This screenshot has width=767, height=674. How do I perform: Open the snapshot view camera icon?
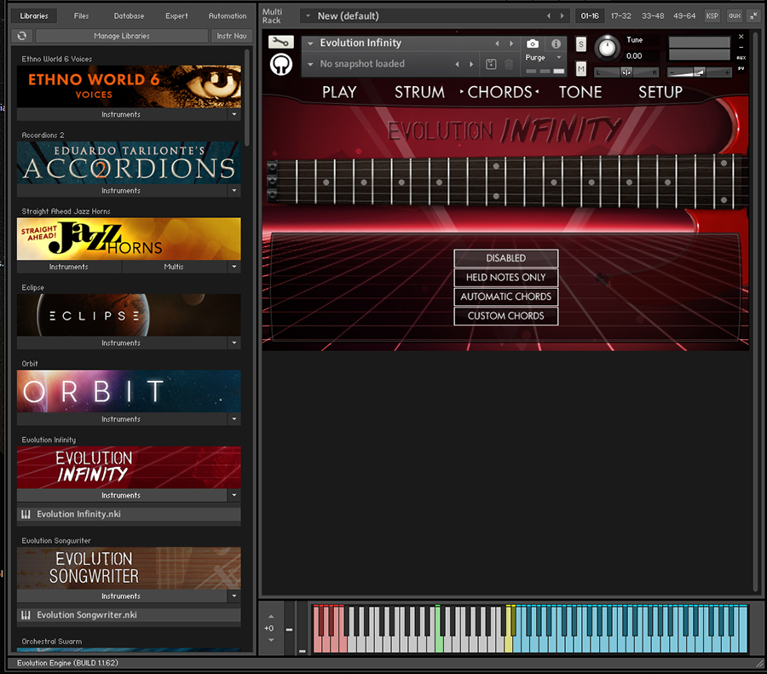click(x=532, y=43)
